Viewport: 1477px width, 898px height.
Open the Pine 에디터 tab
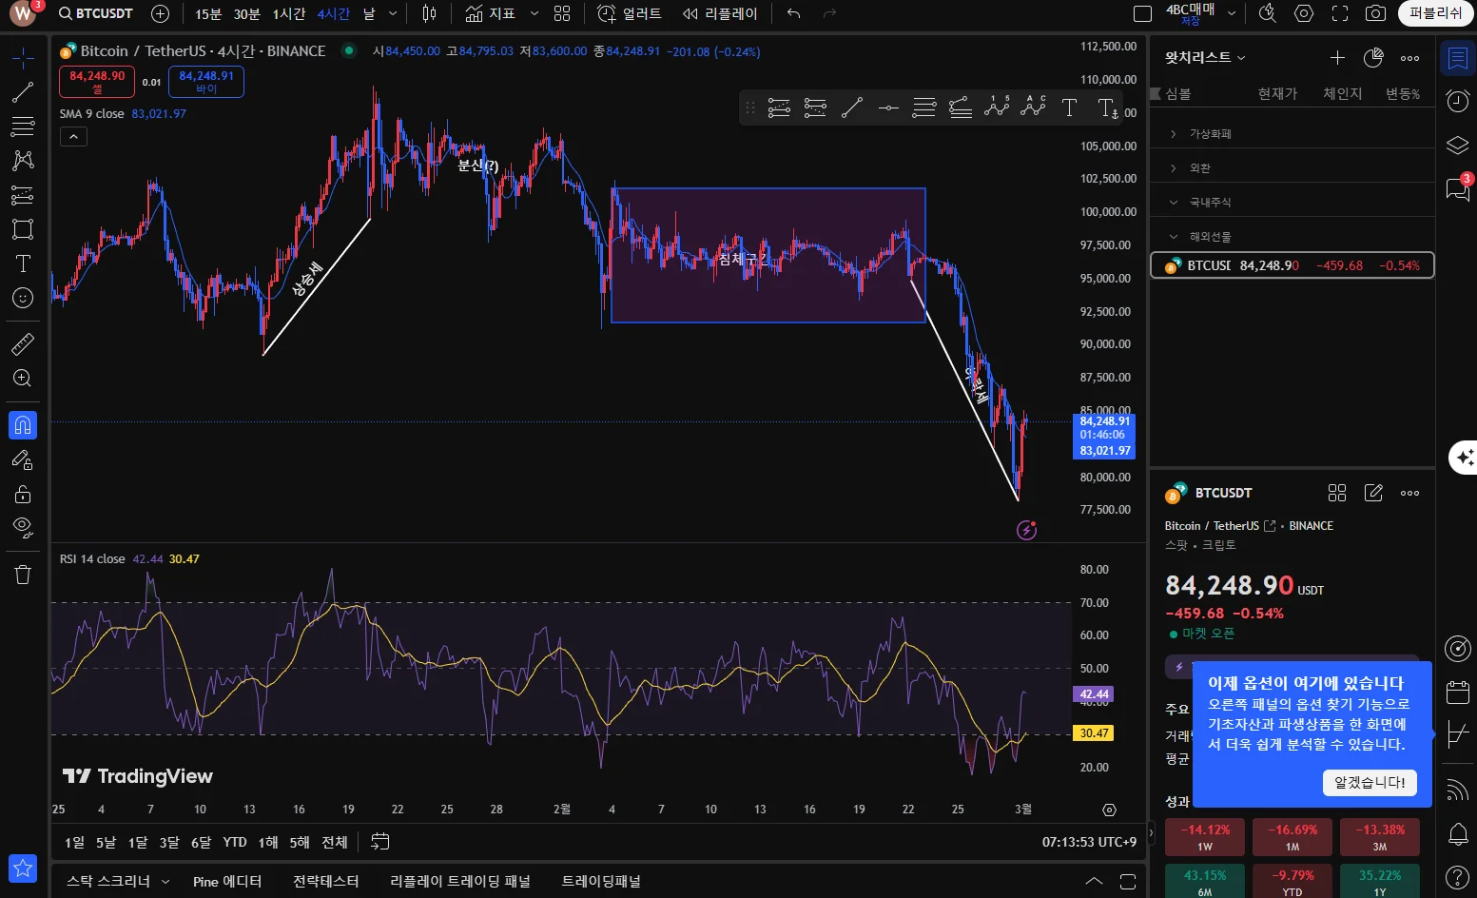coord(226,882)
